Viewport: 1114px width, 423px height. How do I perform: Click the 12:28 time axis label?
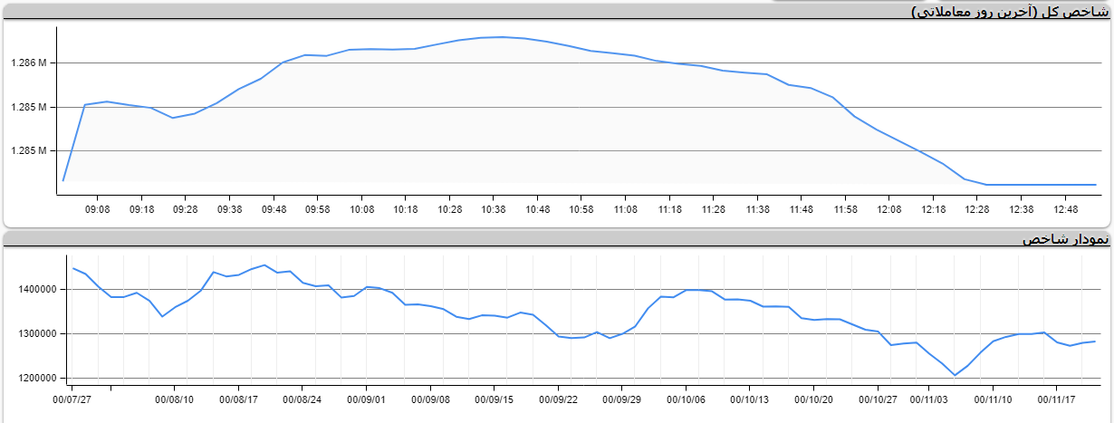(x=976, y=209)
